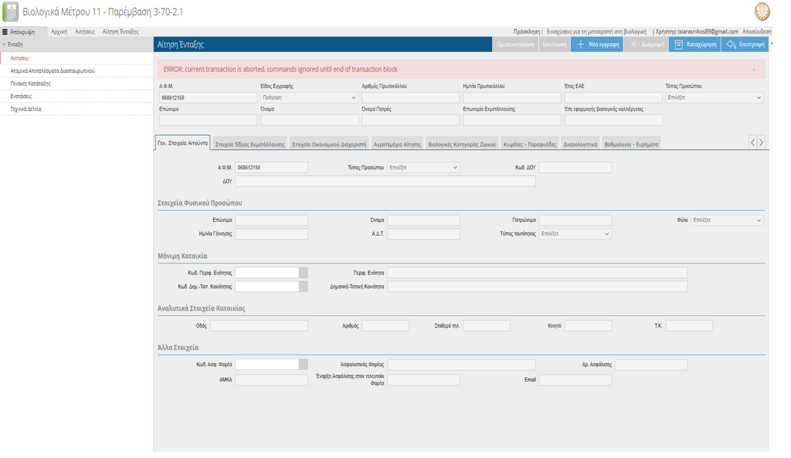791x458 pixels.
Task: Click the Ημ/νία Πρωτοκόλλου field
Action: [512, 97]
